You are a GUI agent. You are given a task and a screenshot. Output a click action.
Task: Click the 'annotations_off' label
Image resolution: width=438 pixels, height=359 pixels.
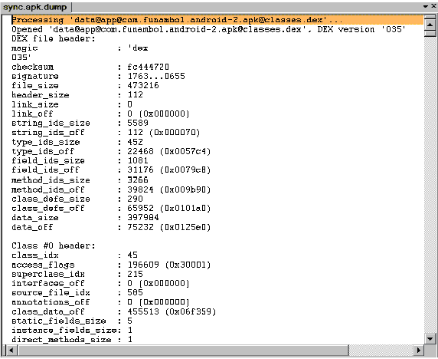51,302
